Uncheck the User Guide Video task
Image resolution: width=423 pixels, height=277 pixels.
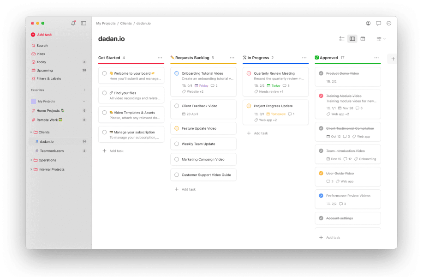tap(321, 173)
